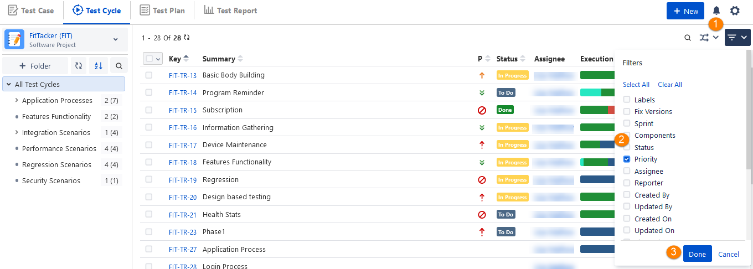Screen dimensions: 753x269
Task: Click the priority icon for Program Reminder
Action: click(x=482, y=93)
